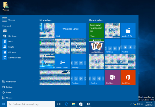
Task: Launch the Maps app
Action: point(10,42)
